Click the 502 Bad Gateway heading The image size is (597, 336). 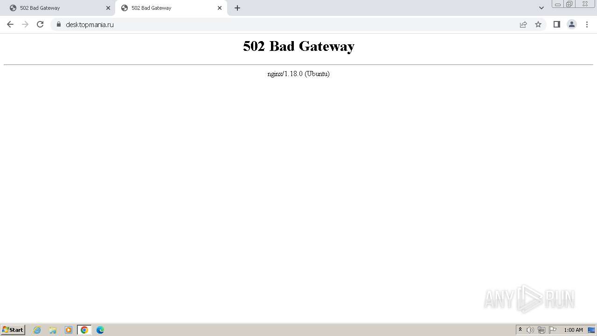point(298,46)
